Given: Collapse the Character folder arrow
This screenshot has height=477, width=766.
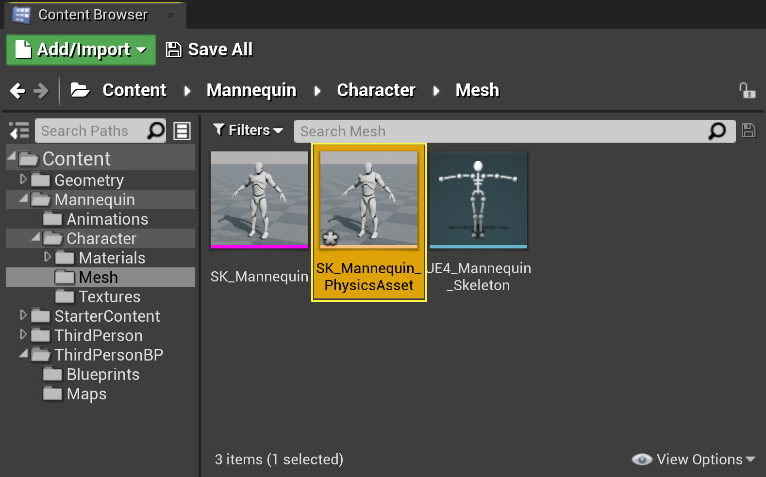Looking at the screenshot, I should tap(36, 236).
